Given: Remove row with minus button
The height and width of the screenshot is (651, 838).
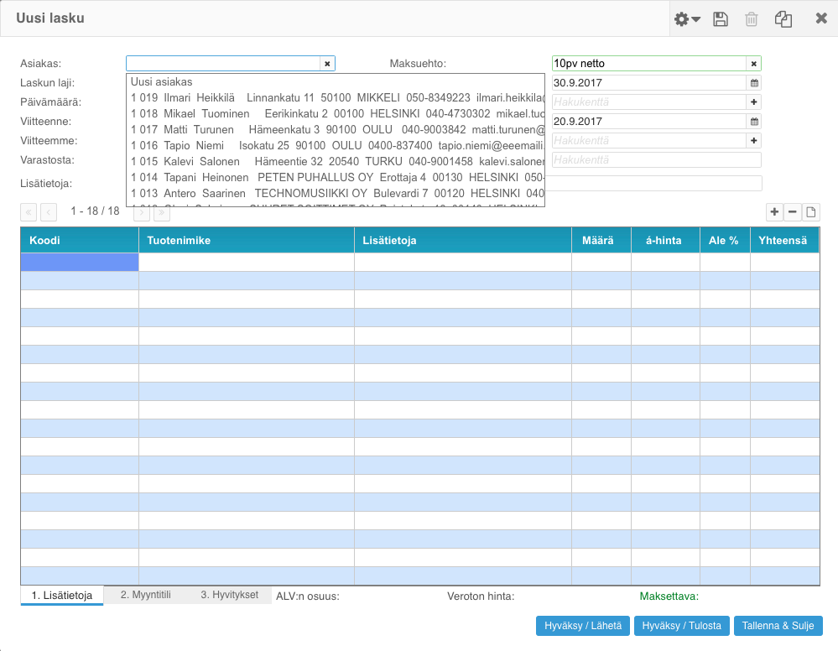Looking at the screenshot, I should pos(793,212).
